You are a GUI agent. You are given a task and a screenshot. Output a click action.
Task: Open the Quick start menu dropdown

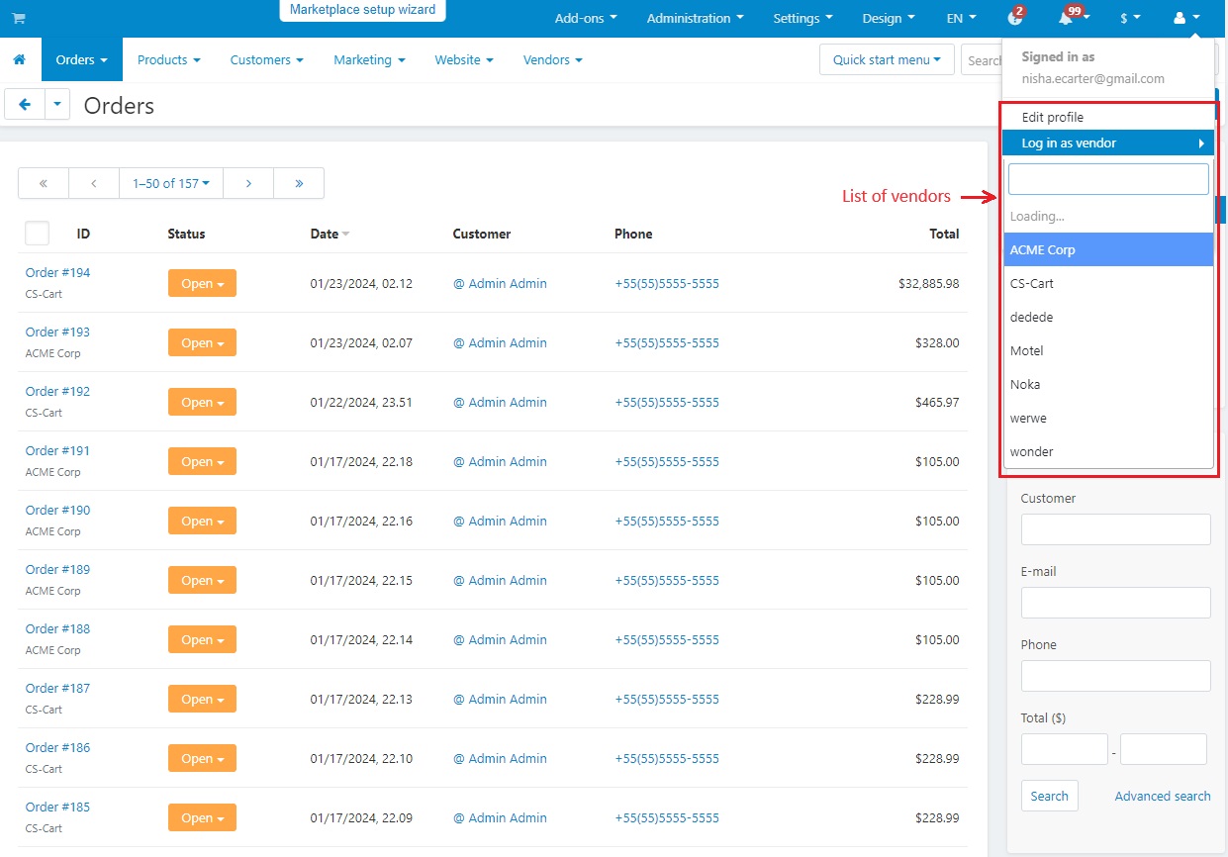point(887,59)
